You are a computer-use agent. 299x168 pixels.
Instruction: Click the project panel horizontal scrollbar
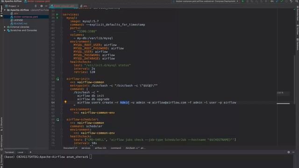coord(16,148)
